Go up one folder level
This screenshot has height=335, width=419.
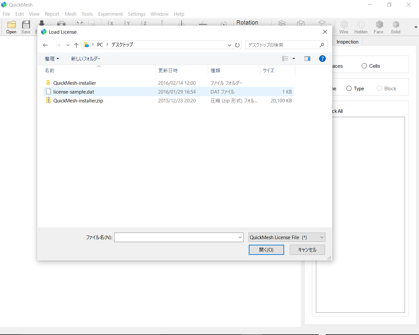pos(76,45)
